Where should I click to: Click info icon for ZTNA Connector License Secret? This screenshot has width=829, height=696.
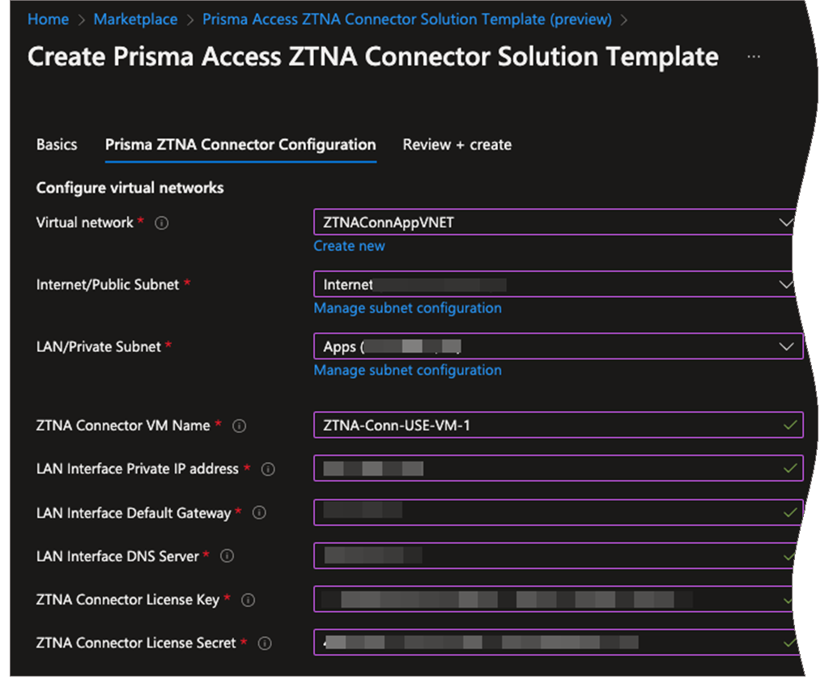coord(264,643)
